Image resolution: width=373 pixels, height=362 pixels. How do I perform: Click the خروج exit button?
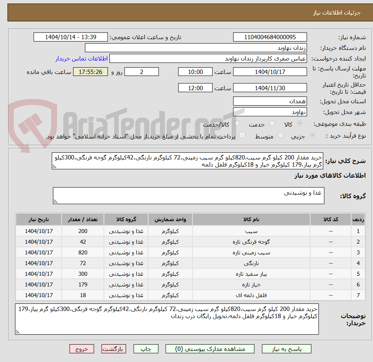[x=81, y=349]
